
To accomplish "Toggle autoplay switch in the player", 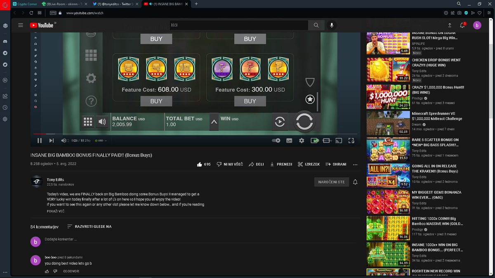I will point(276,140).
